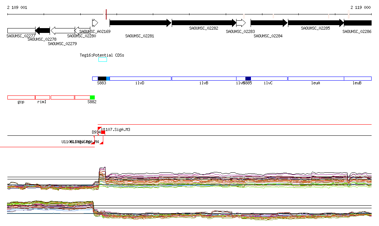Screen dimensions: 379x226
Task: Click the white SAOUHSC_02279 gene arrow
Action: [x=63, y=30]
